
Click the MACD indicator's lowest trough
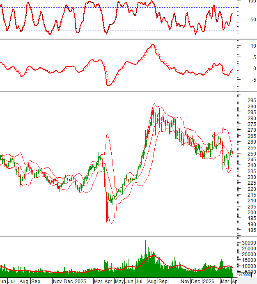point(108,85)
